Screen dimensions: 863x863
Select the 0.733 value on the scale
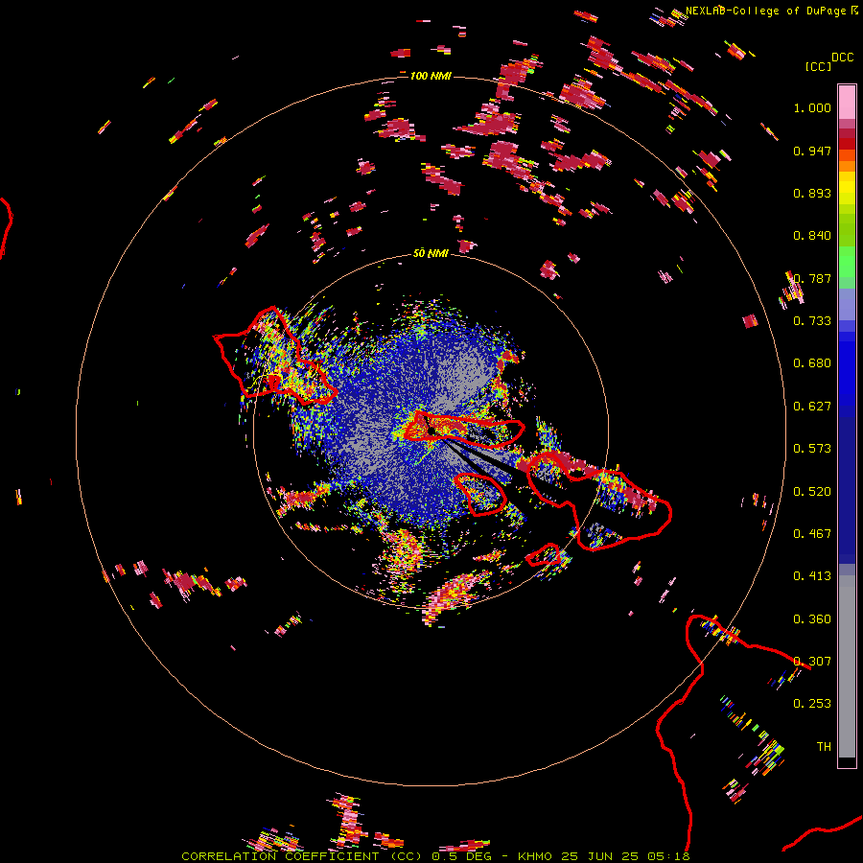tap(812, 321)
